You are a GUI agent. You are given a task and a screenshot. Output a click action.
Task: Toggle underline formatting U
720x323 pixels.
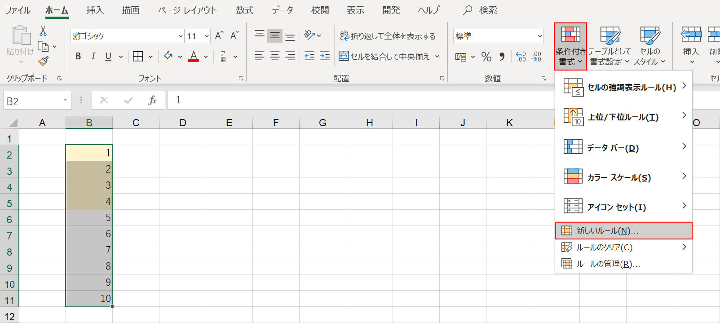pyautogui.click(x=108, y=56)
